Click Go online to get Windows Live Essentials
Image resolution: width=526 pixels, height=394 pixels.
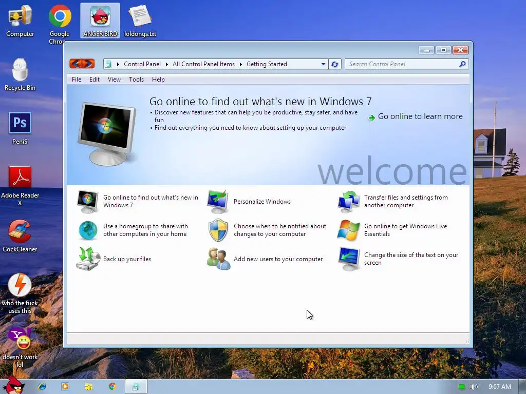[406, 230]
